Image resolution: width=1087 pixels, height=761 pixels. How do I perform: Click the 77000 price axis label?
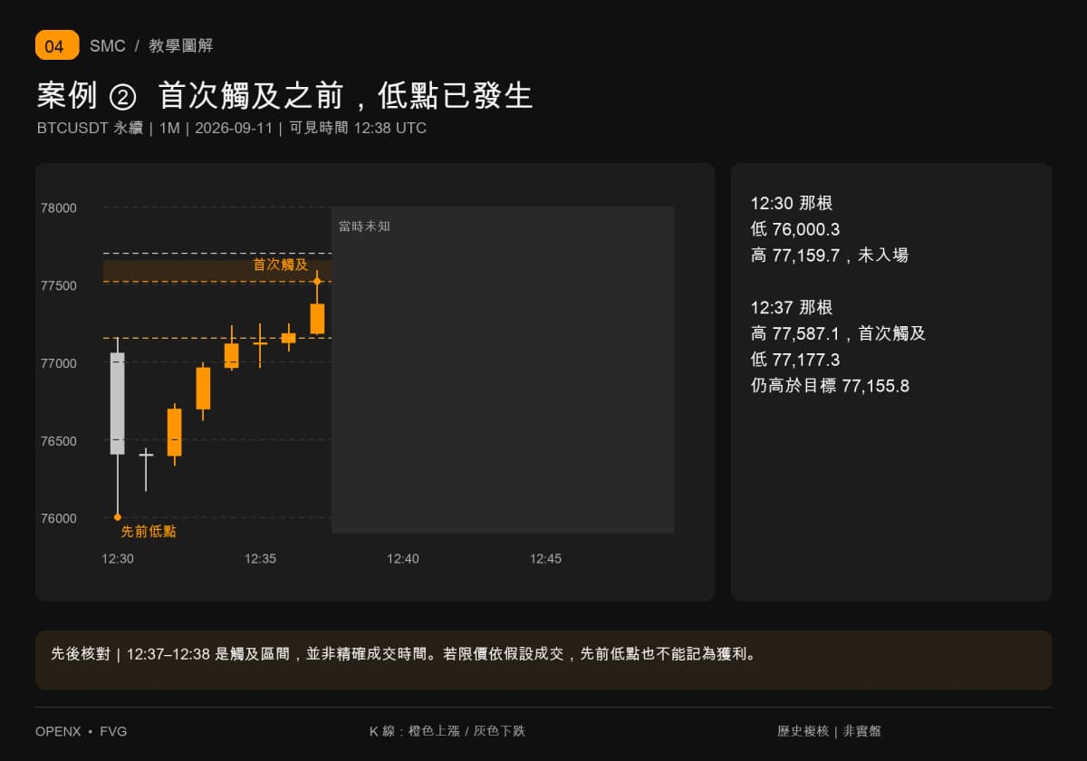(x=59, y=363)
